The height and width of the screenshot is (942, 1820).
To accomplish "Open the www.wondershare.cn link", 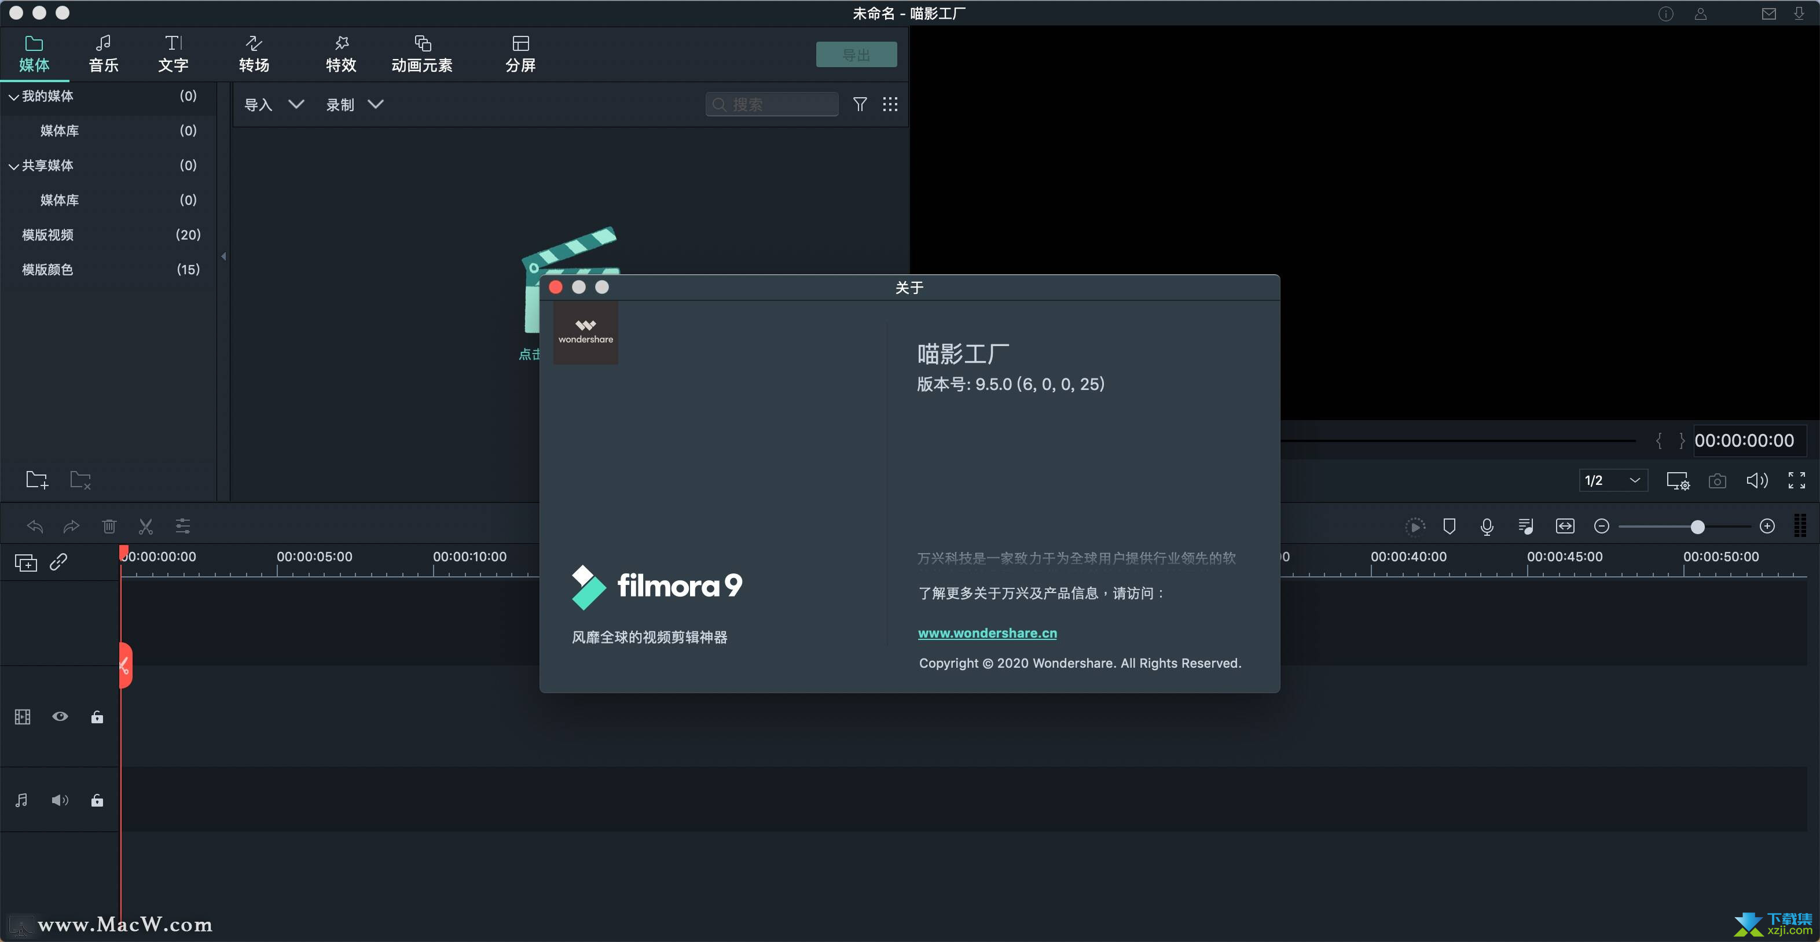I will tap(987, 634).
